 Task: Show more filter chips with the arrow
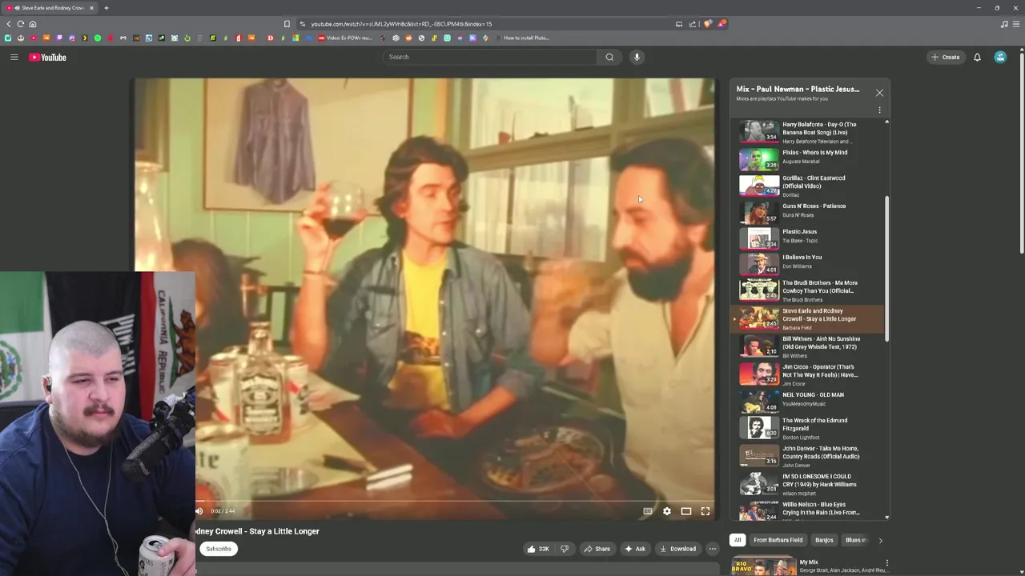880,540
